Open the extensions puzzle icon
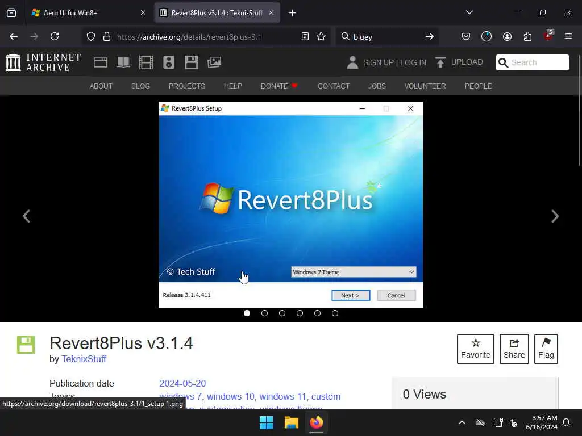This screenshot has height=436, width=582. (x=527, y=36)
